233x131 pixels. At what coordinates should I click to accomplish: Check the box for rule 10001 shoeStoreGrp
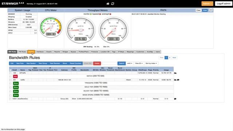[x=10, y=99]
